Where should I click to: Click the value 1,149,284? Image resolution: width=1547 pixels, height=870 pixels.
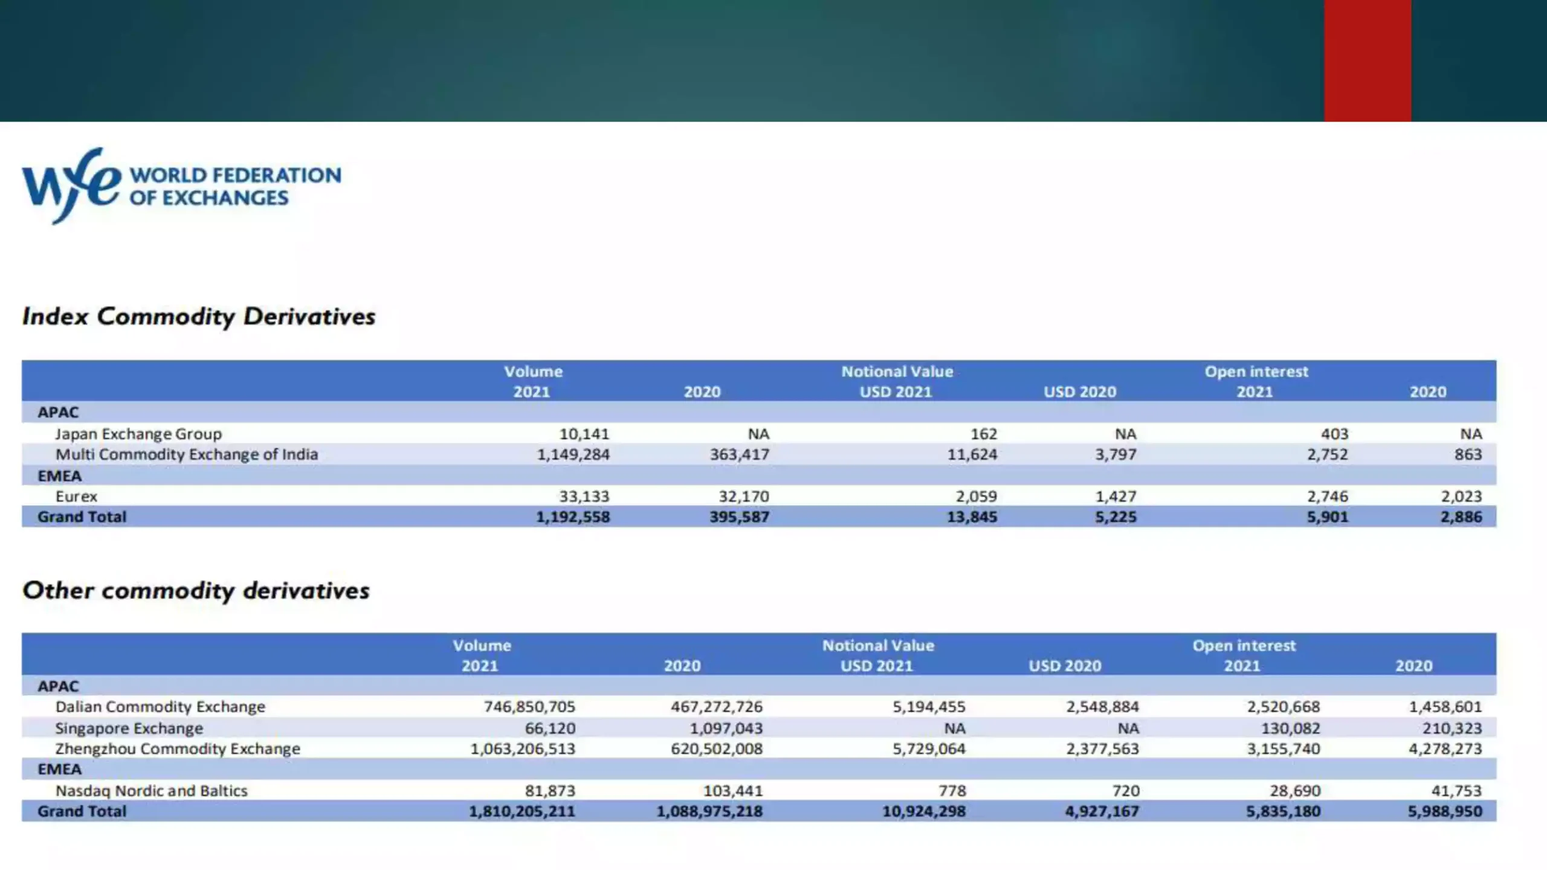[573, 454]
